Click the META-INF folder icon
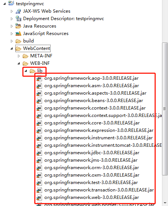 point(25,56)
